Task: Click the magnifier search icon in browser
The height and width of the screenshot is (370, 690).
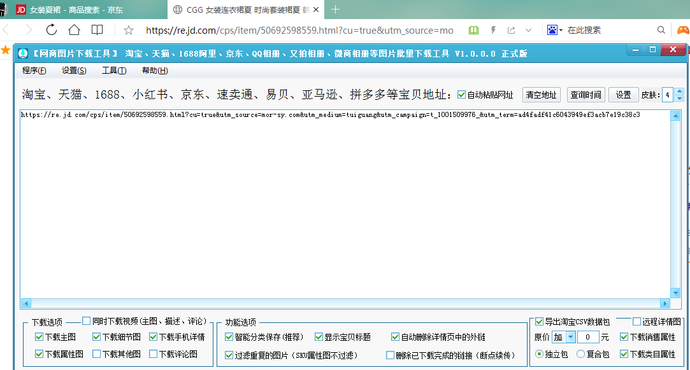Action: [661, 30]
